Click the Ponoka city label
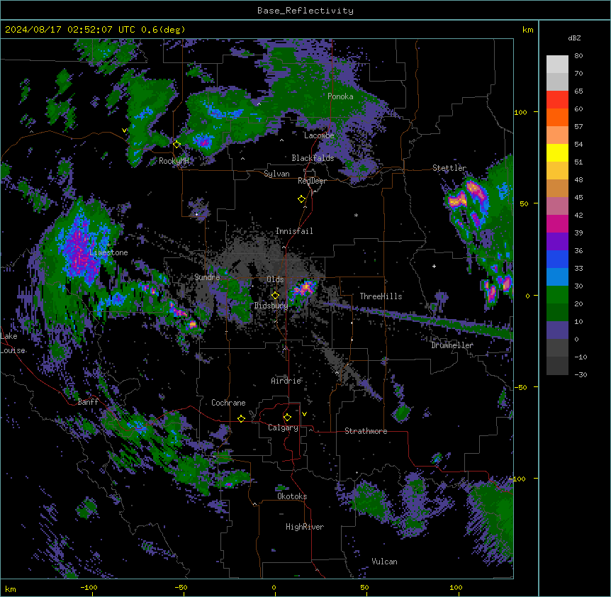Image resolution: width=611 pixels, height=597 pixels. (x=340, y=96)
